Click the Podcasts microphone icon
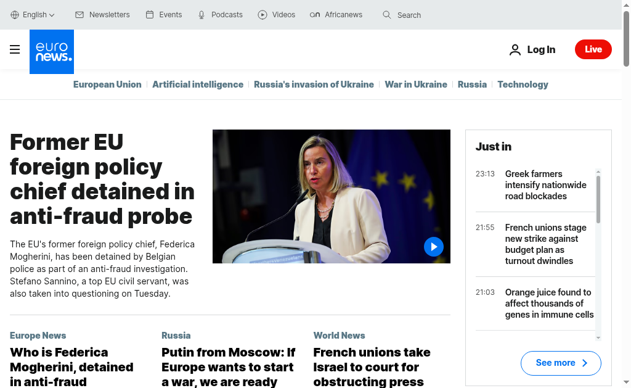This screenshot has height=388, width=631. pyautogui.click(x=202, y=15)
